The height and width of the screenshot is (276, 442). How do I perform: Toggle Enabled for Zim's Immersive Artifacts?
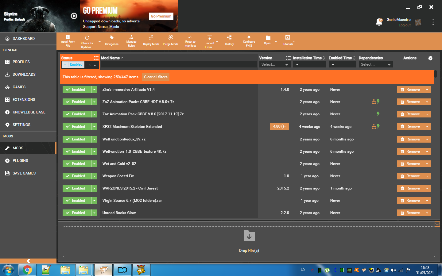click(77, 90)
